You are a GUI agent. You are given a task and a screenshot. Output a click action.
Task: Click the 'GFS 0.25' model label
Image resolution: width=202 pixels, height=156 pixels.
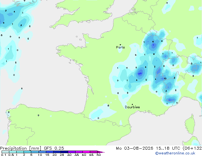[54, 148]
